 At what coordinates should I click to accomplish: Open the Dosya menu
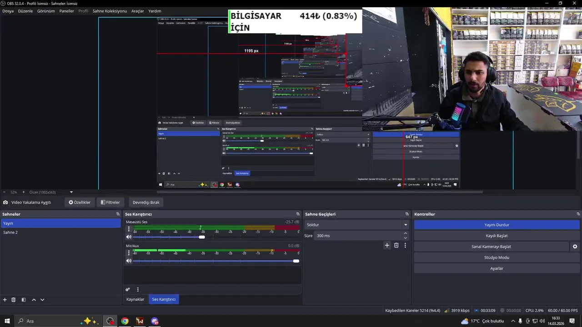[x=8, y=11]
